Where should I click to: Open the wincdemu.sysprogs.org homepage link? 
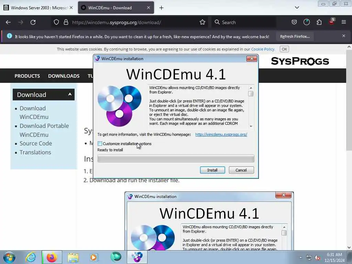(x=221, y=134)
